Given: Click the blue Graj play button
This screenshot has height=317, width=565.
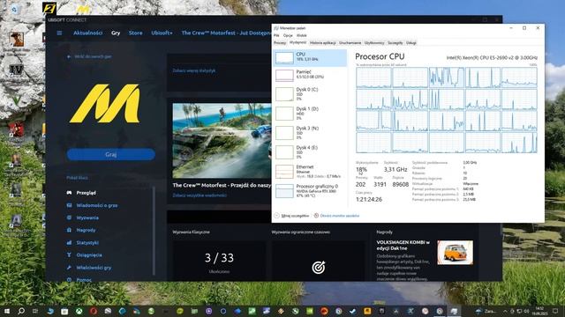Looking at the screenshot, I should click(x=110, y=154).
